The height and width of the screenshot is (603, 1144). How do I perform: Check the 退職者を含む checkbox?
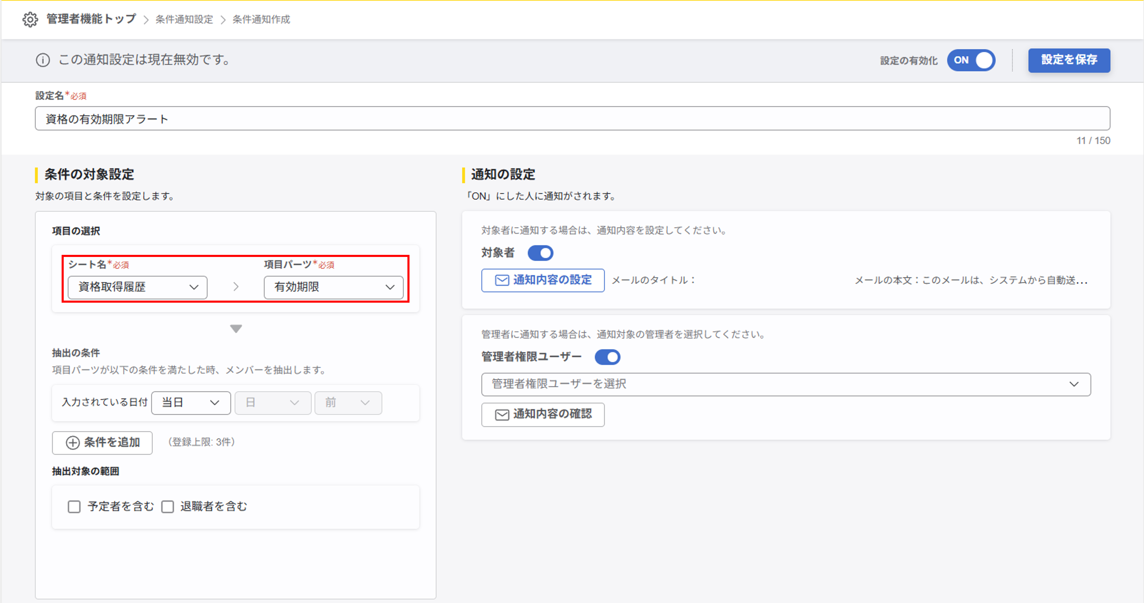point(167,506)
